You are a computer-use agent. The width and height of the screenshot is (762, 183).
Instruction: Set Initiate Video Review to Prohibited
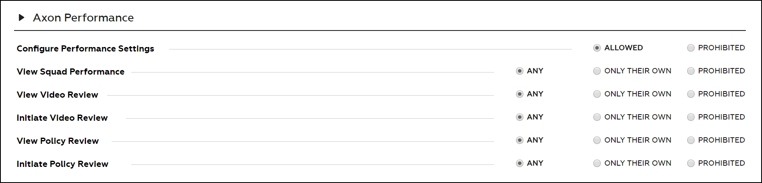coord(691,117)
